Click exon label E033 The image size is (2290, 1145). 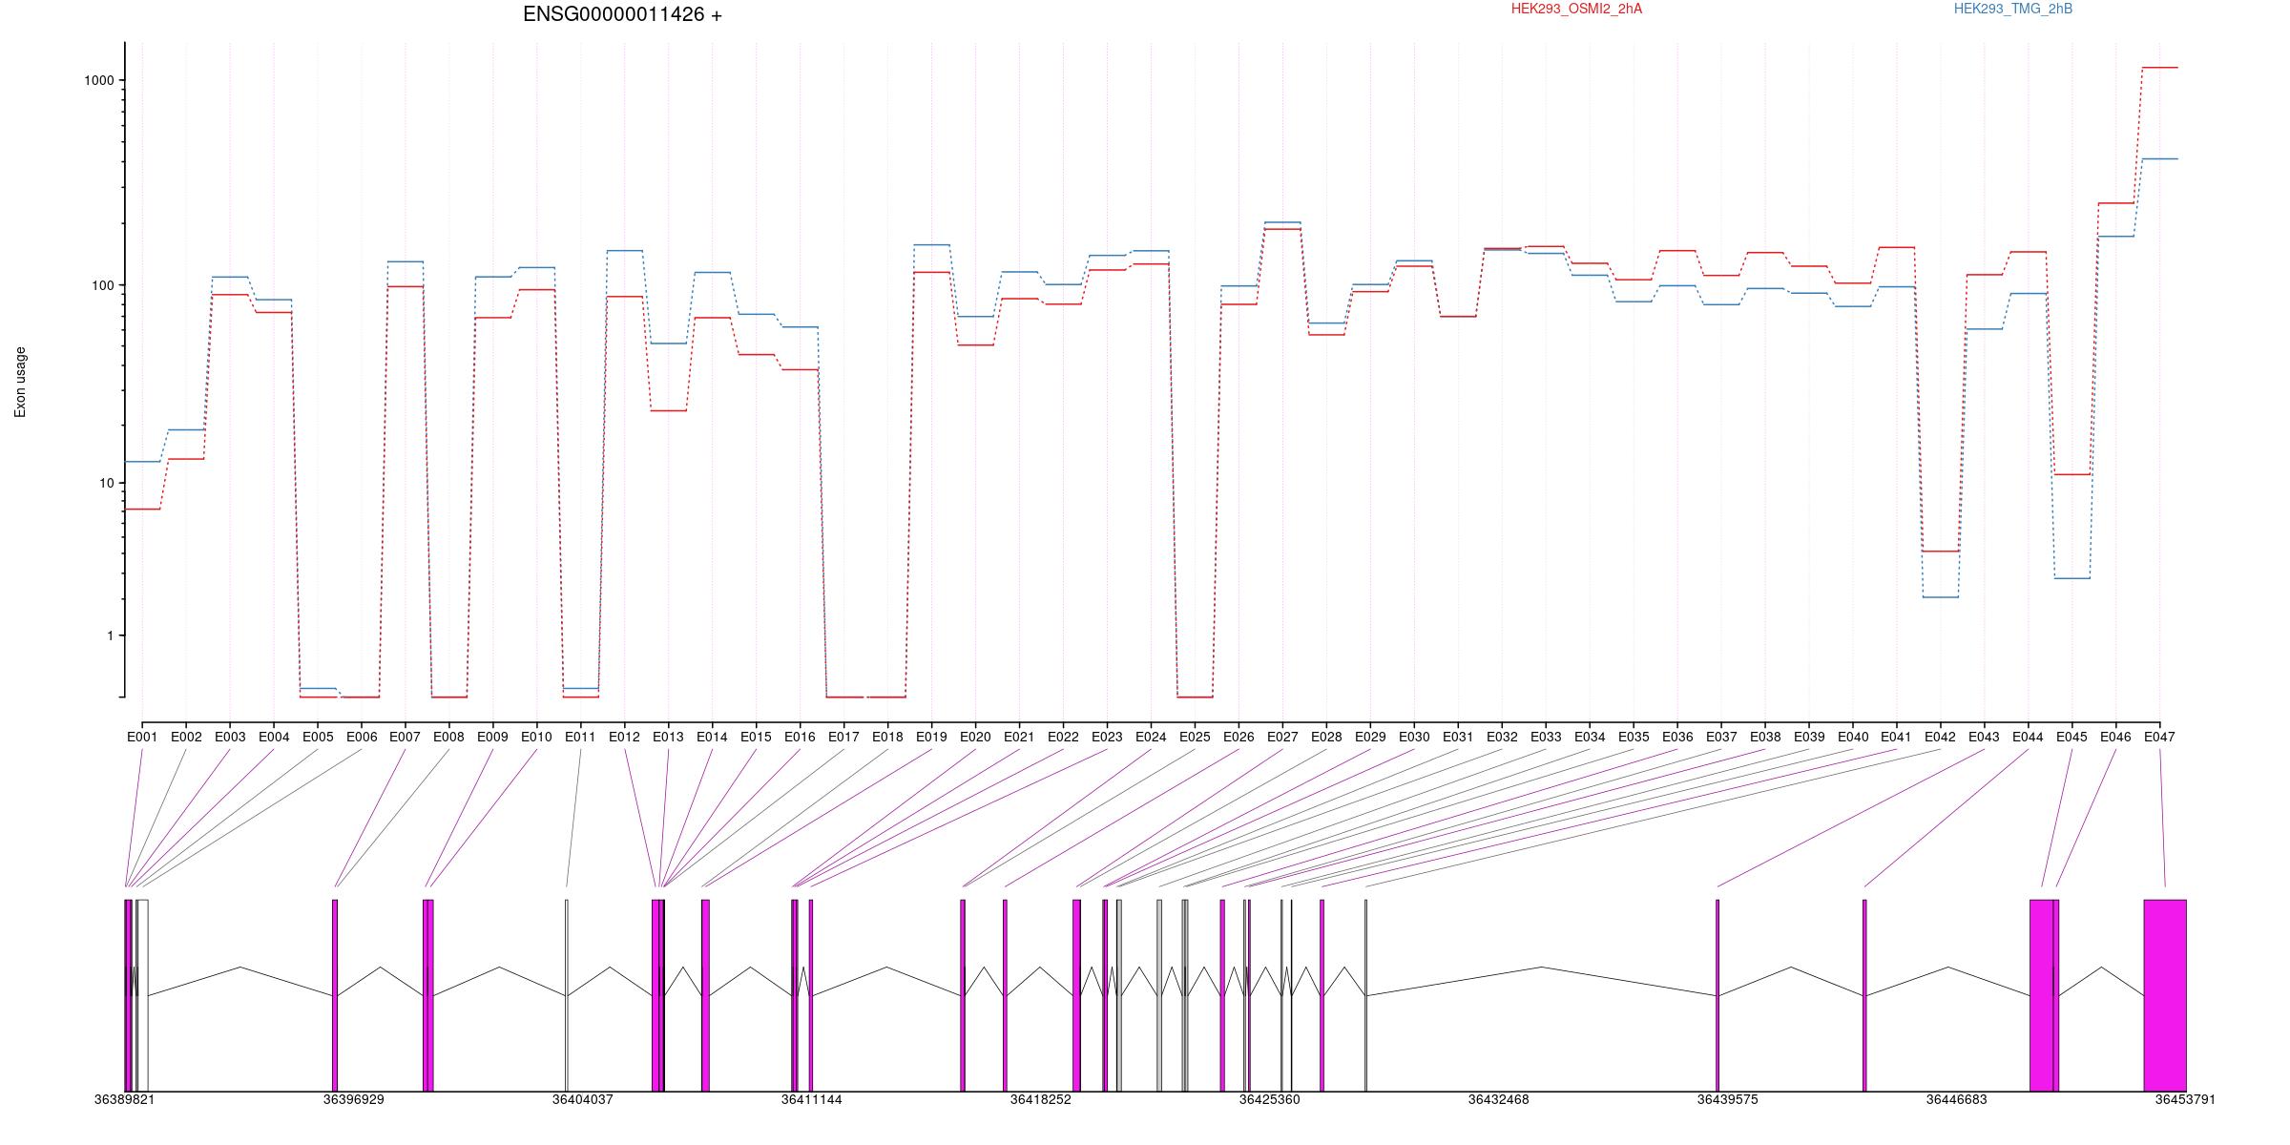(1546, 737)
